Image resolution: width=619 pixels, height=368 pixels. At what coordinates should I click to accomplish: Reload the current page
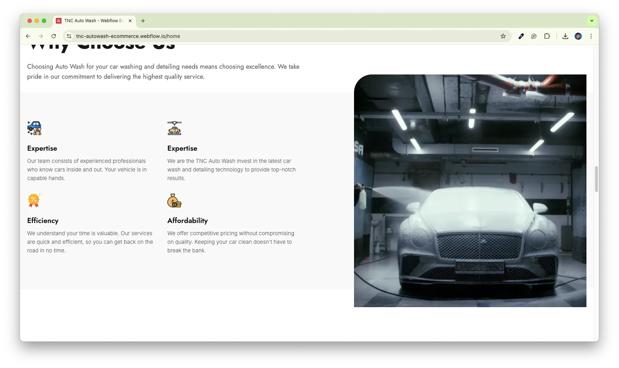click(x=54, y=36)
